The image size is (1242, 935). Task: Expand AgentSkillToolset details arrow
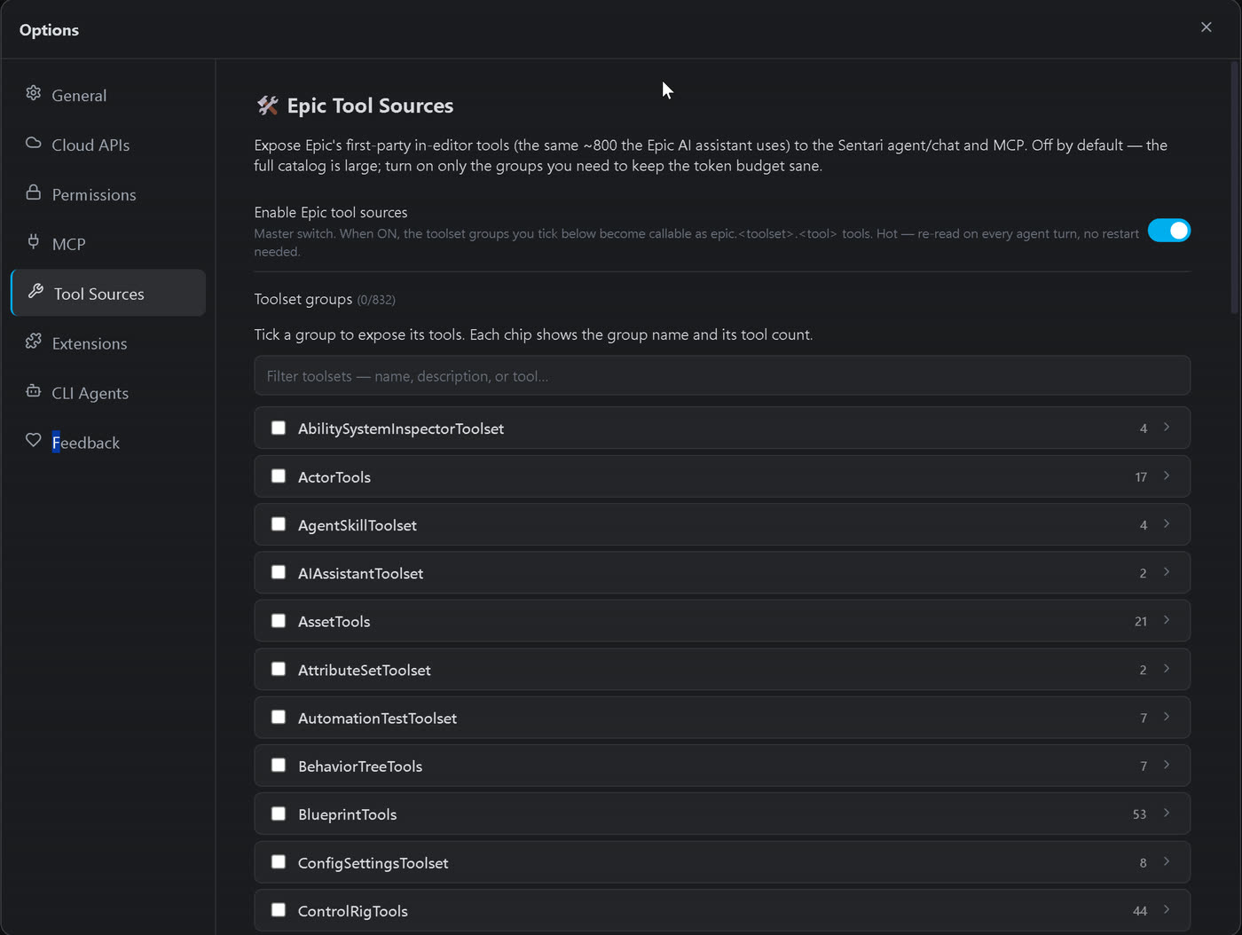pyautogui.click(x=1167, y=524)
